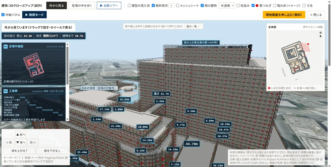Click the 段を下がる↓ button
Viewport: 331px width, 167px height.
pyautogui.click(x=52, y=151)
